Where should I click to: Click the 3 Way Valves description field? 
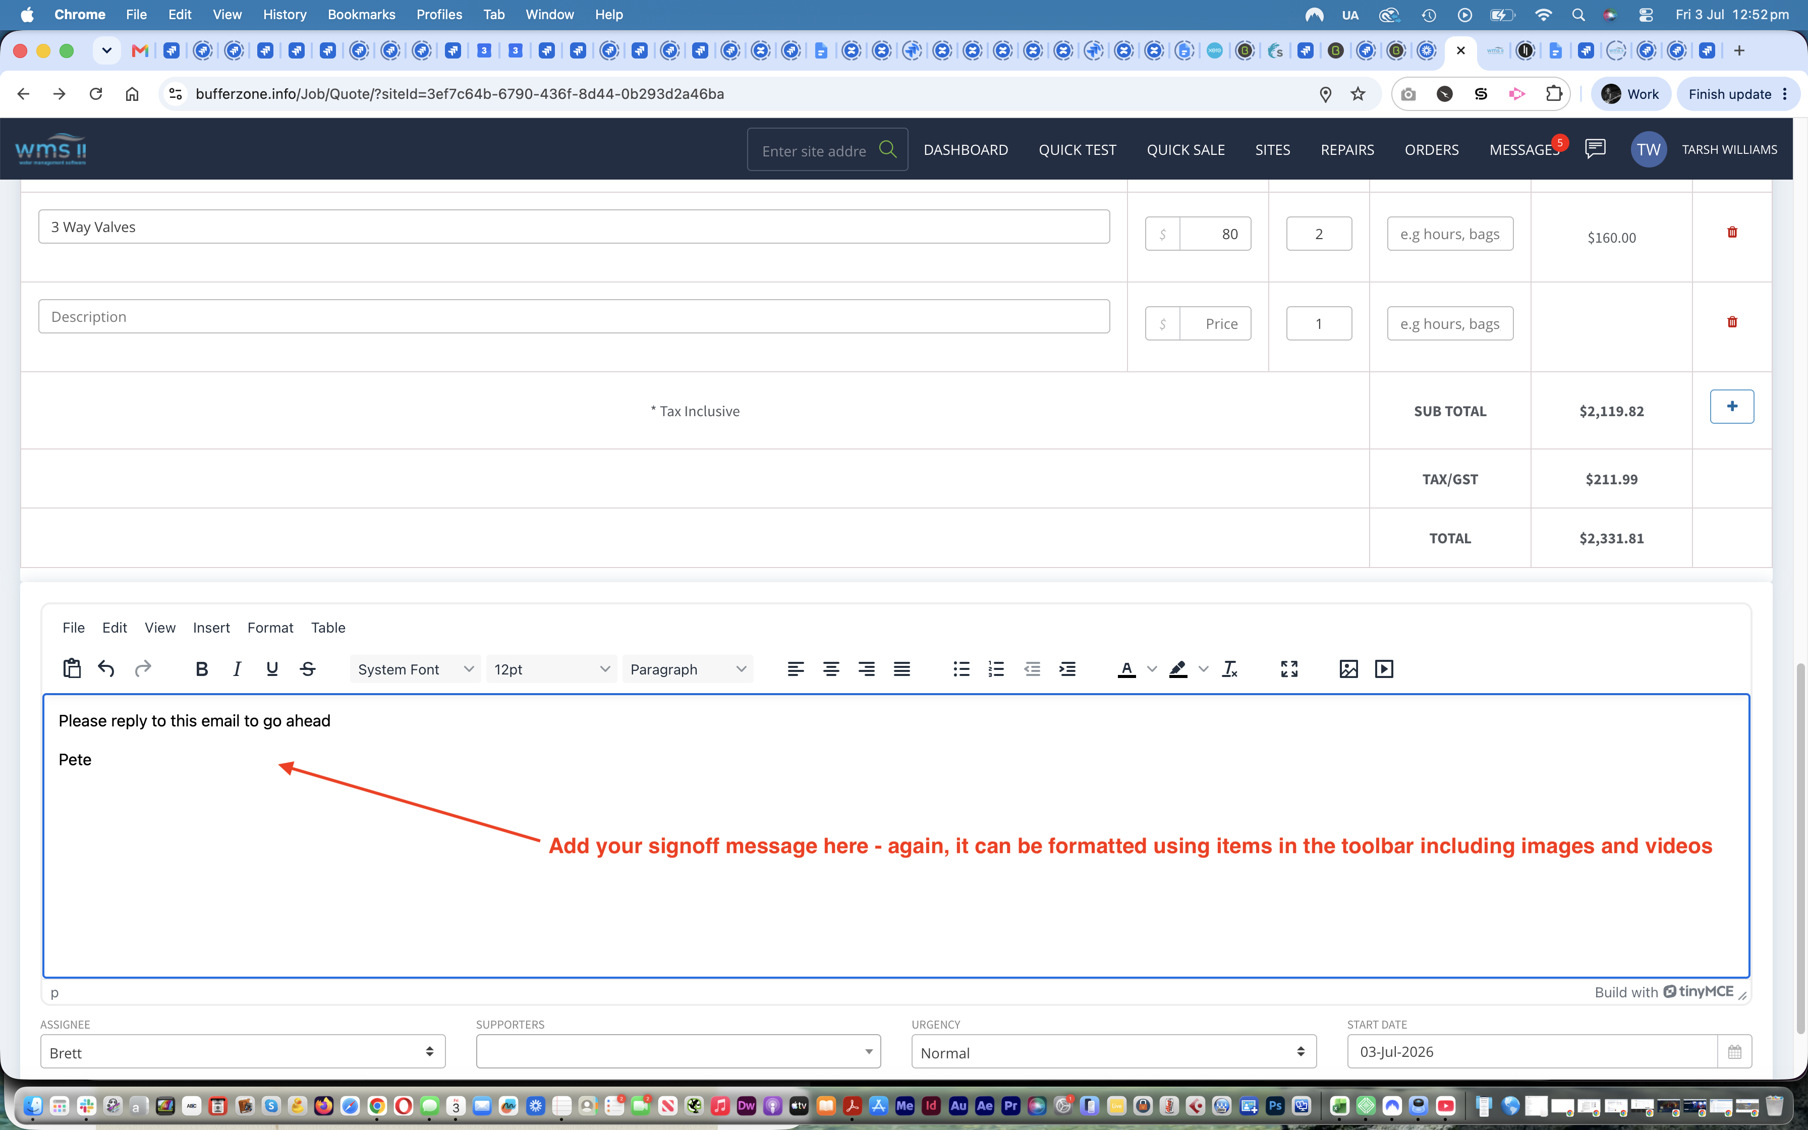[x=574, y=227]
